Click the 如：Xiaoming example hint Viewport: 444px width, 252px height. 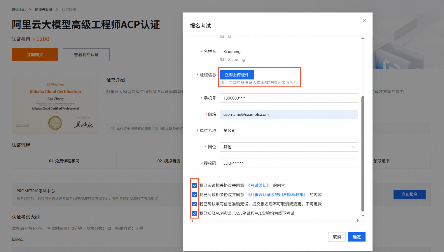[x=233, y=59]
